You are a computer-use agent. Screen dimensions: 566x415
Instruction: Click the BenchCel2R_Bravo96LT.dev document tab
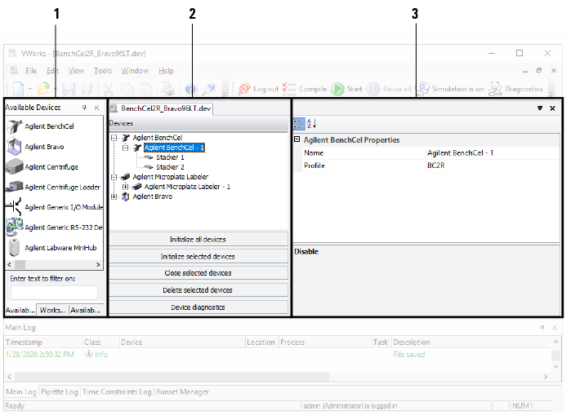[161, 108]
